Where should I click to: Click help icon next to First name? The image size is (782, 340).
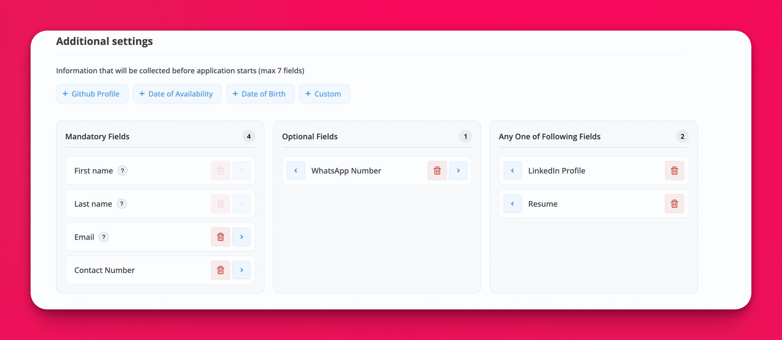[x=122, y=171]
